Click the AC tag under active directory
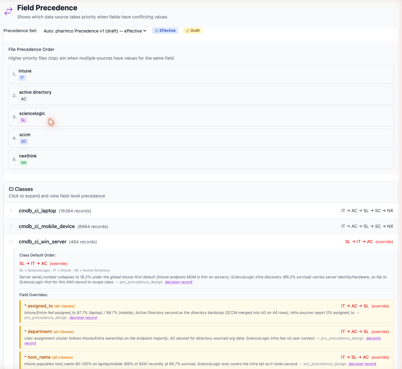Screen dimensions: 402x369 tap(24, 99)
